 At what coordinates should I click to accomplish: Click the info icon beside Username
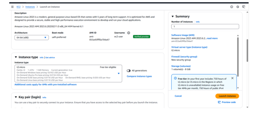128,33
